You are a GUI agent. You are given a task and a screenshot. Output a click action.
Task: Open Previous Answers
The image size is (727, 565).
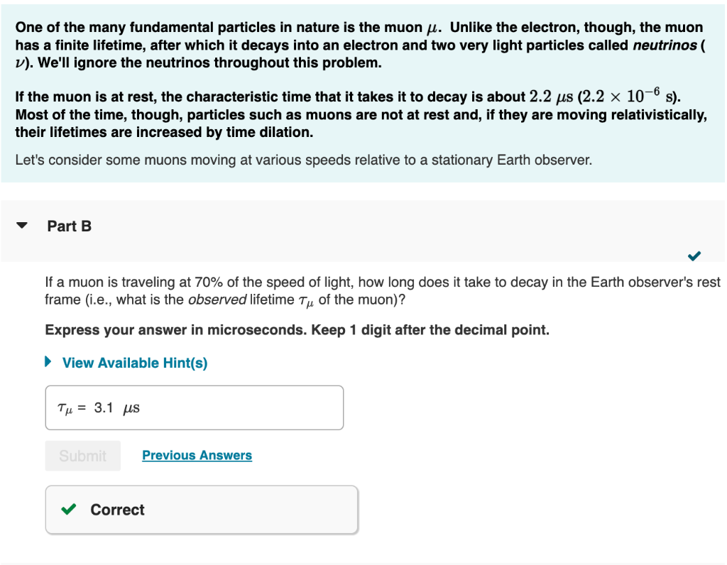tap(197, 455)
